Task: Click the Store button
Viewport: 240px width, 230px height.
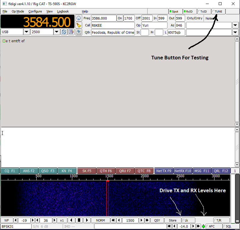Action: tap(173, 220)
